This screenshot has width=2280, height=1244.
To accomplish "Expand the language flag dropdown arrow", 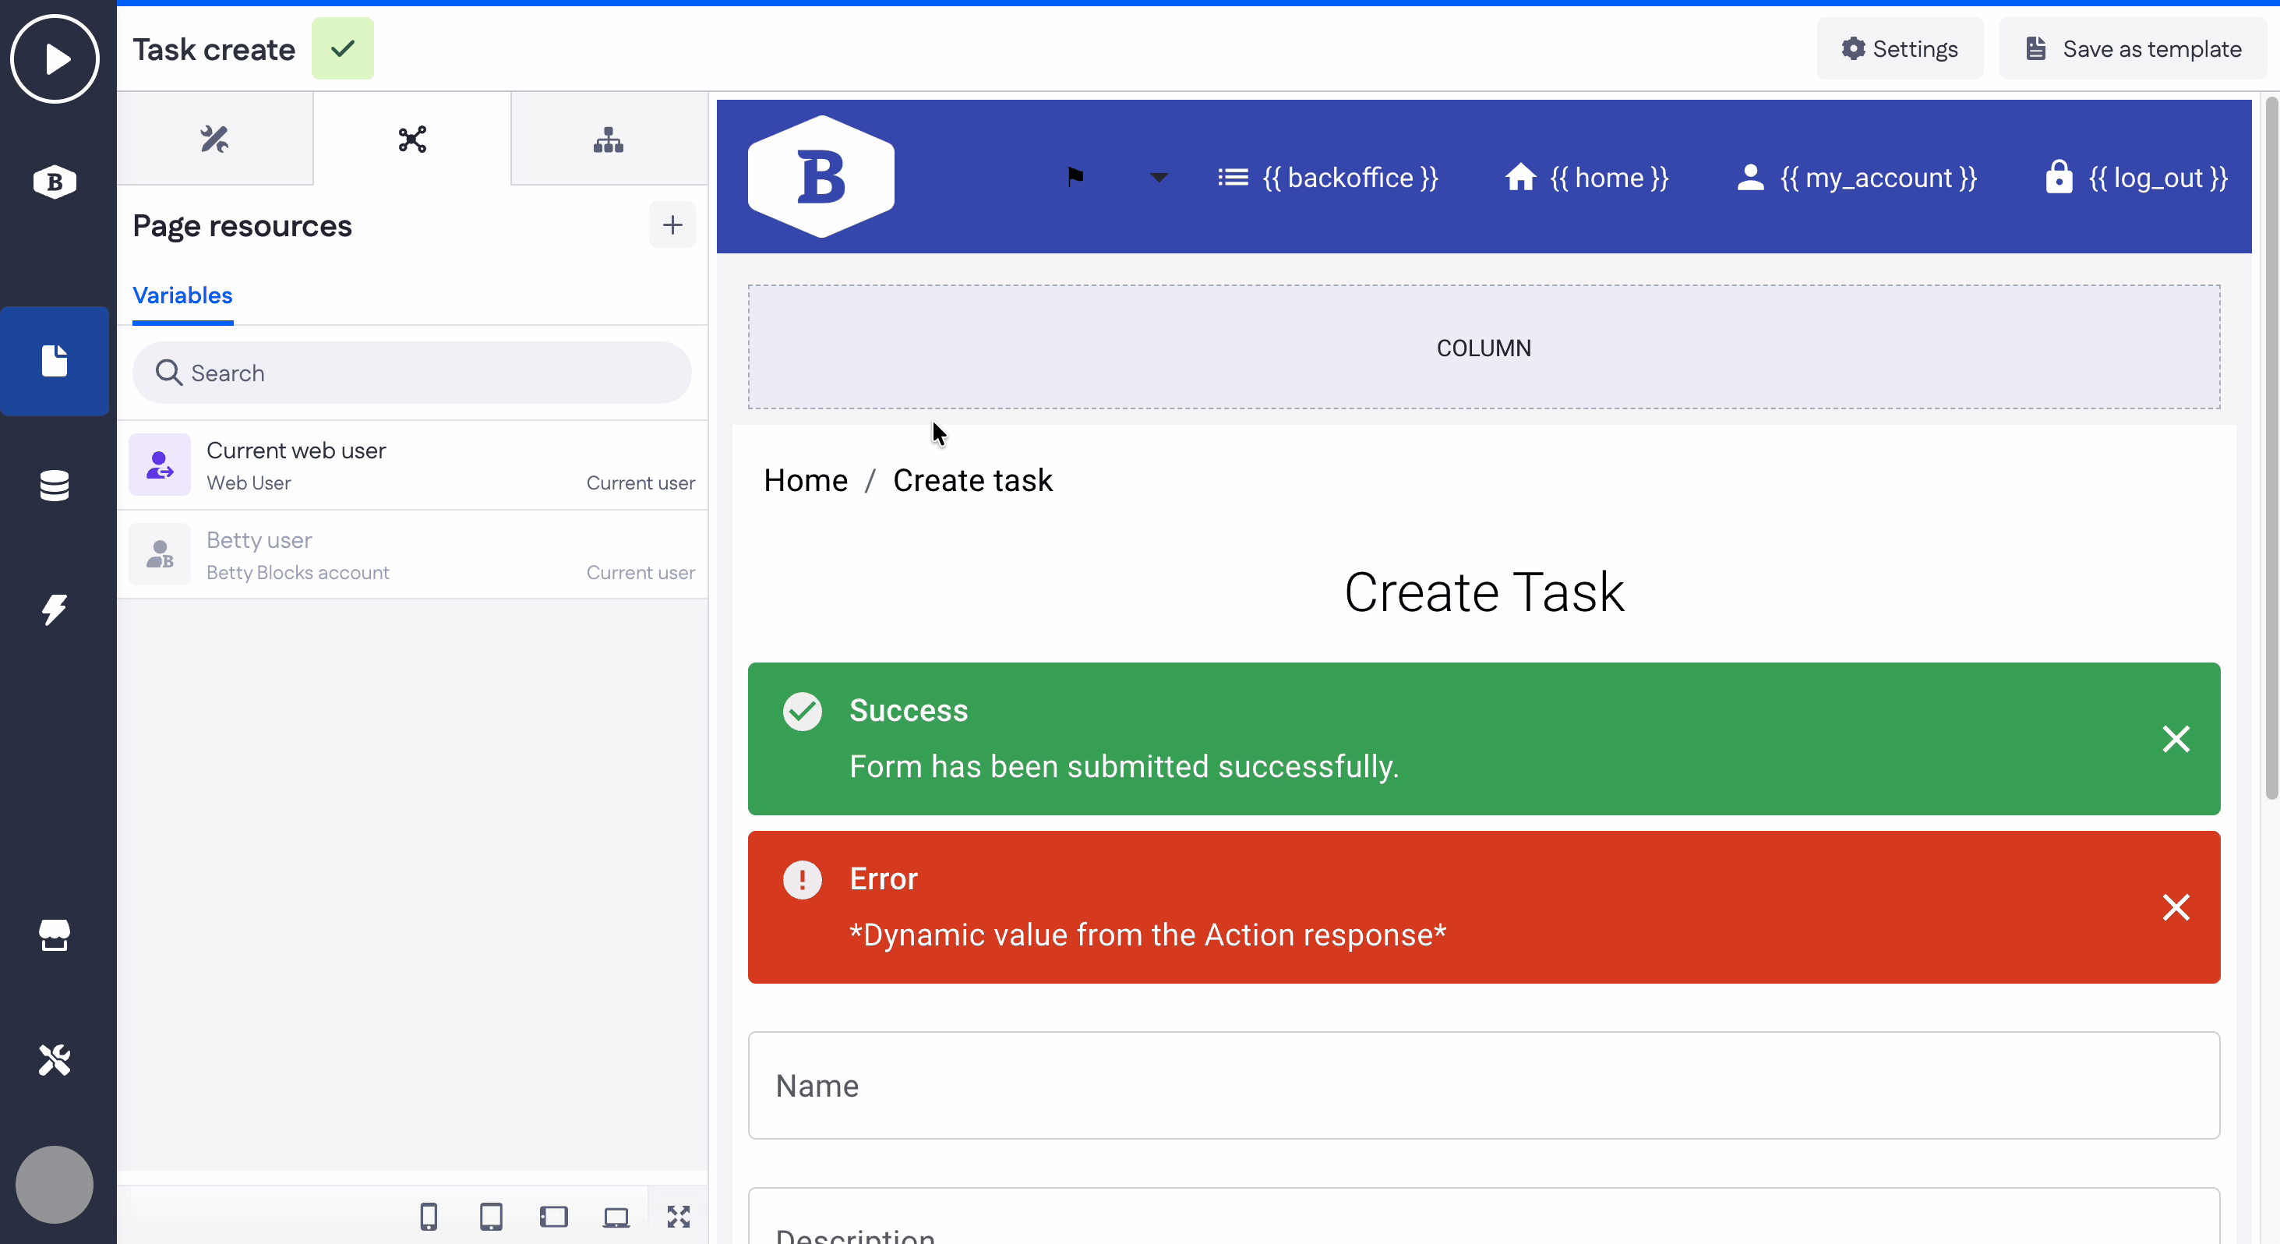I will (x=1158, y=178).
